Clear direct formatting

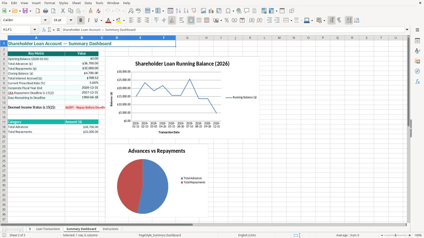coord(98,11)
